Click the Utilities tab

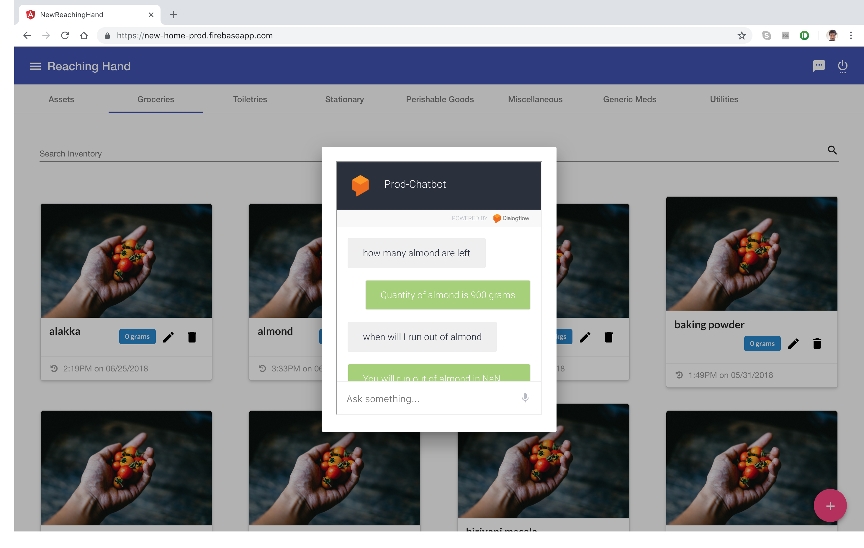point(723,100)
